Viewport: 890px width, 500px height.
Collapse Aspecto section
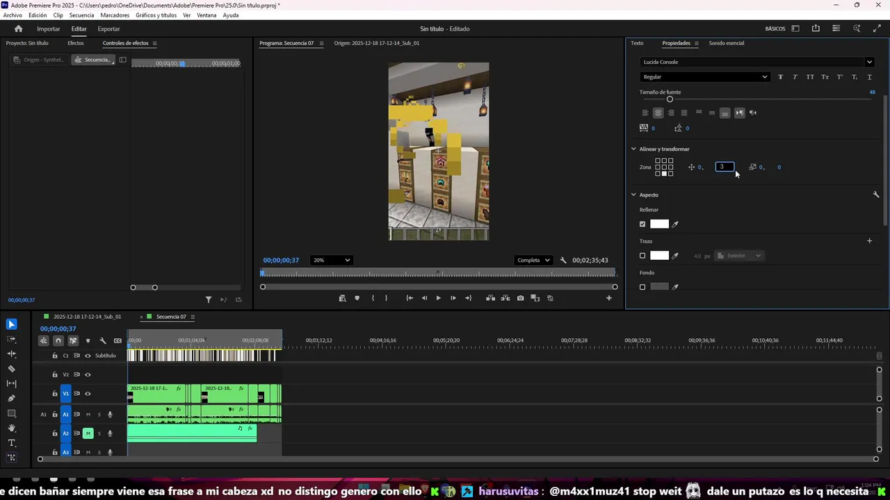pyautogui.click(x=633, y=195)
